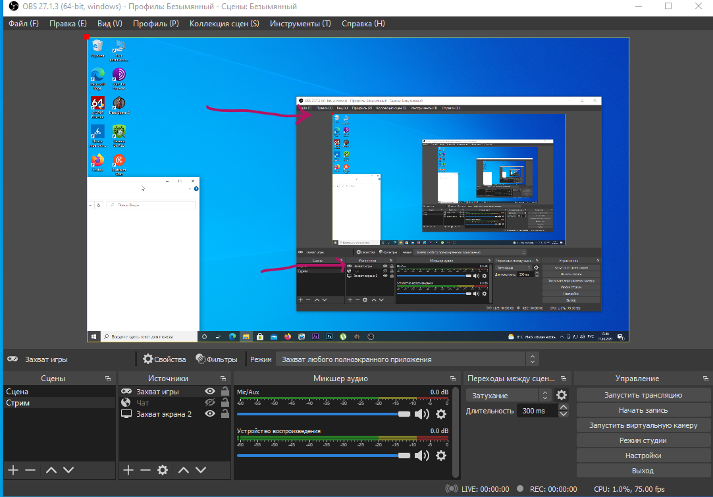
Task: Click Начать запись button
Action: (x=643, y=410)
